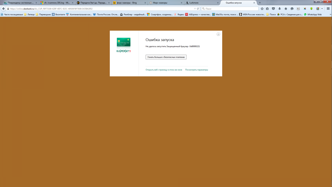332x187 pixels.
Task: Open 'AliExpress' bookmark
Action: coord(198,14)
